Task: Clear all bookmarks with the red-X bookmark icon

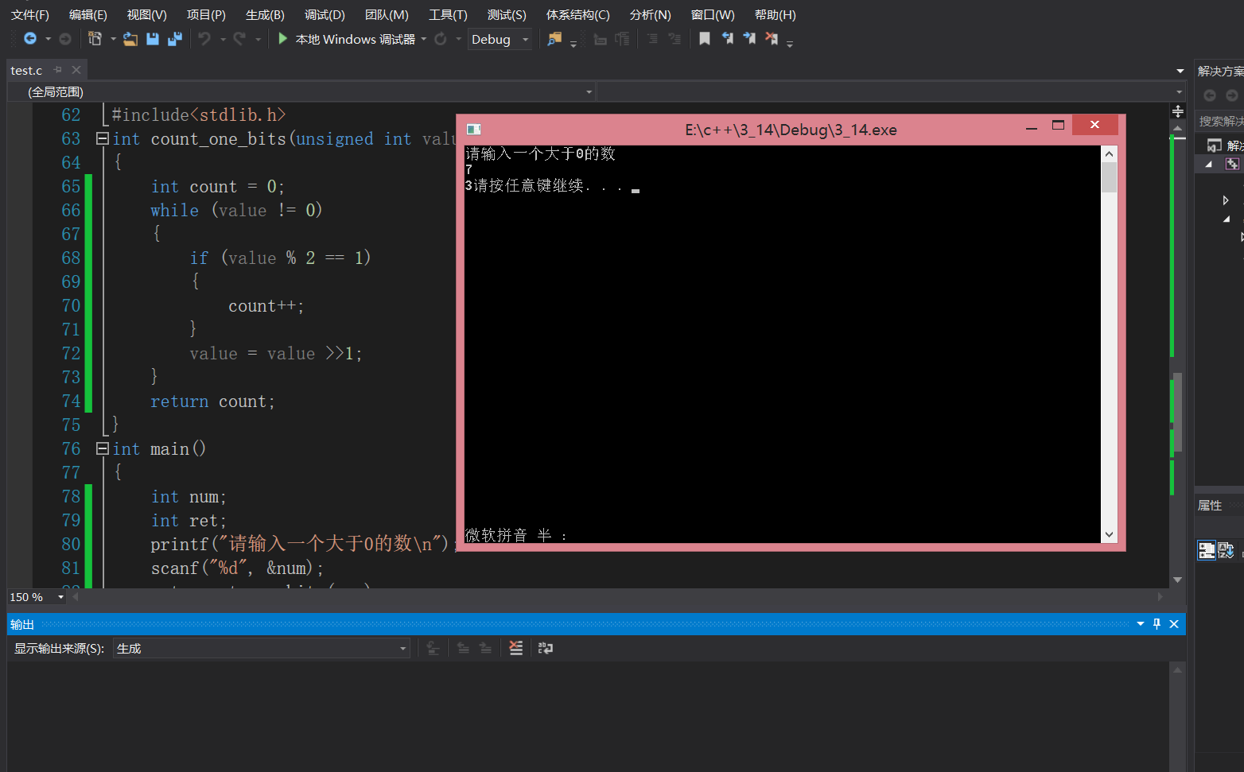Action: pyautogui.click(x=772, y=38)
